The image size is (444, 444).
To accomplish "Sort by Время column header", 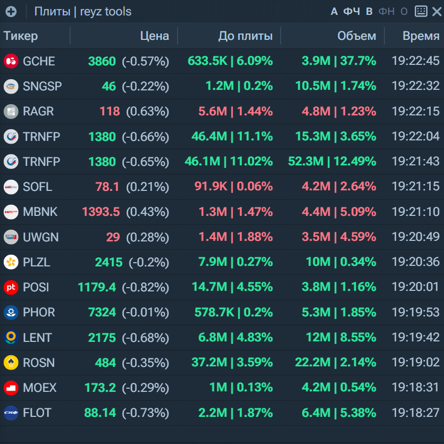I will (x=421, y=36).
